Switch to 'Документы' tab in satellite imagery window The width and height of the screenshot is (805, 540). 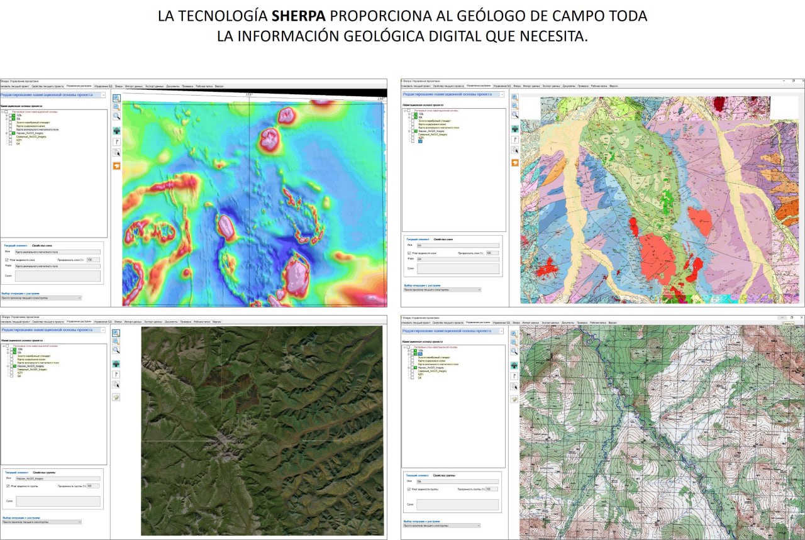pos(172,321)
